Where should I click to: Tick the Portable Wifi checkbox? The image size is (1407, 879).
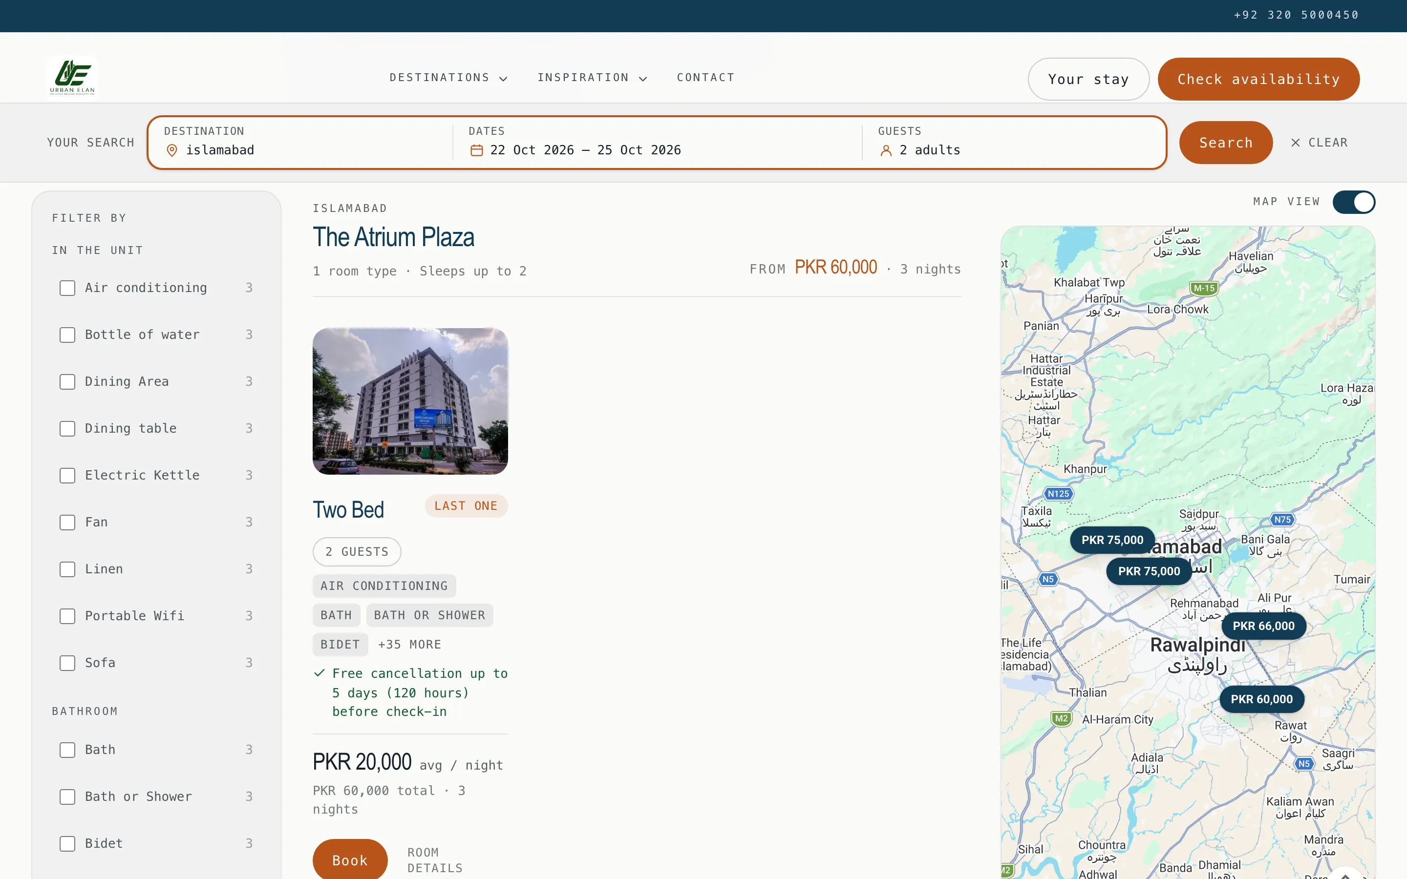pos(67,616)
